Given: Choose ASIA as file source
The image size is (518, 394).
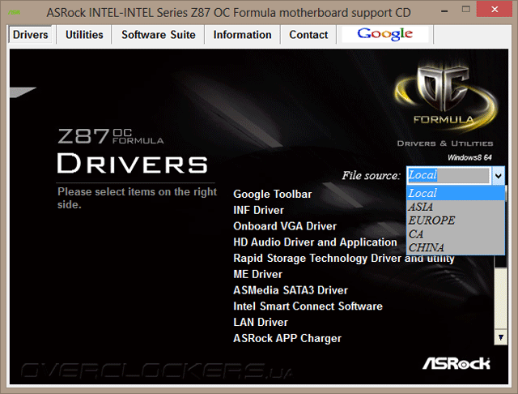Looking at the screenshot, I should click(456, 207).
